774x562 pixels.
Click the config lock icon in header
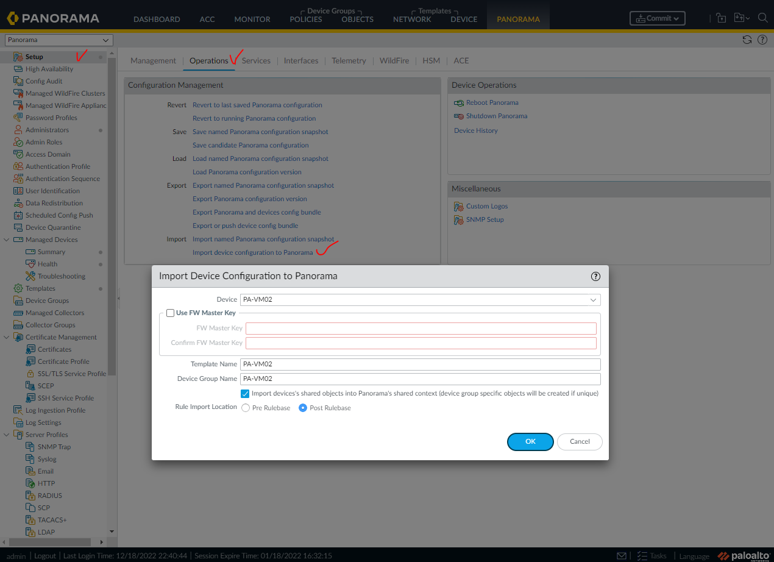pyautogui.click(x=721, y=18)
